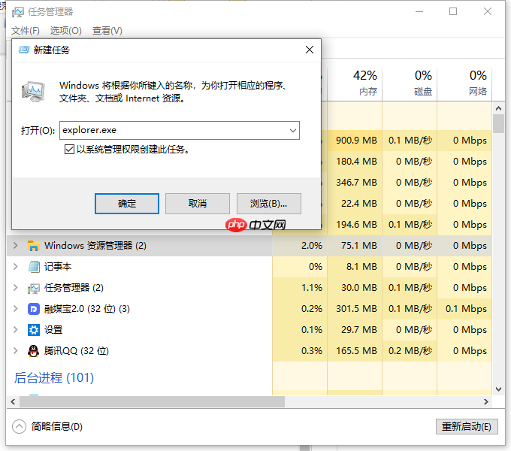Click the 0.2 MB/秒 disk cell
Viewport: 511px width, 451px height.
coord(410,350)
